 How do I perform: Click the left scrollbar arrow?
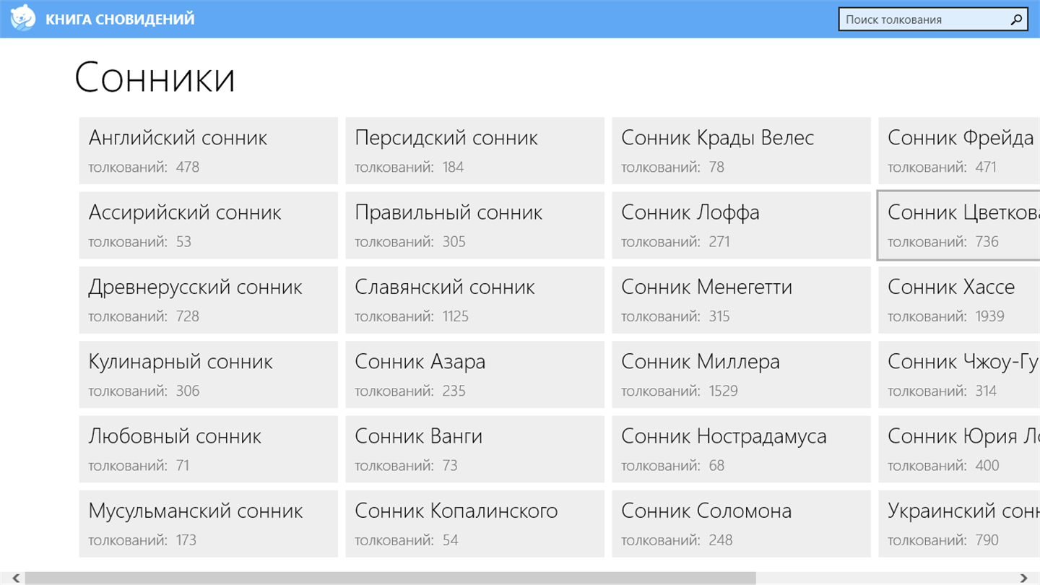click(16, 578)
